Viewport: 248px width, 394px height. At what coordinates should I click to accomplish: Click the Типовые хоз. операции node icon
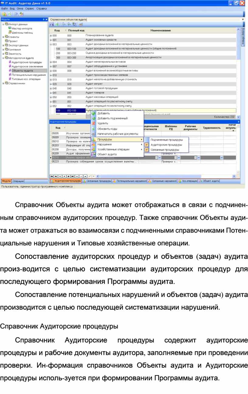[10, 79]
